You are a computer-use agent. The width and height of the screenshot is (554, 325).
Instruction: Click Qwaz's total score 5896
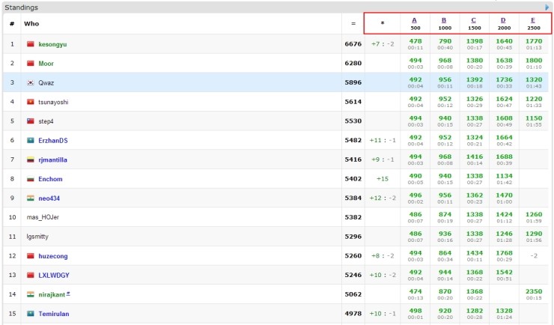[x=353, y=82]
